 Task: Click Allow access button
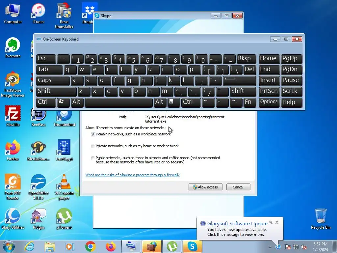click(205, 187)
